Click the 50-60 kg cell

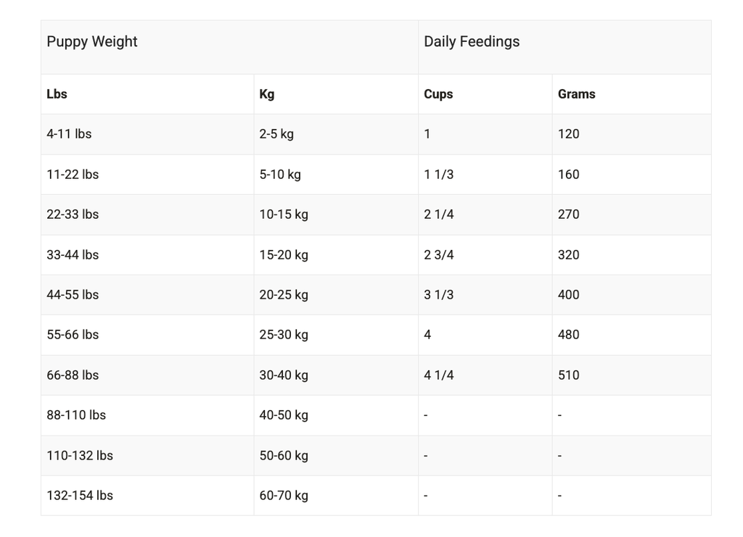pos(284,456)
